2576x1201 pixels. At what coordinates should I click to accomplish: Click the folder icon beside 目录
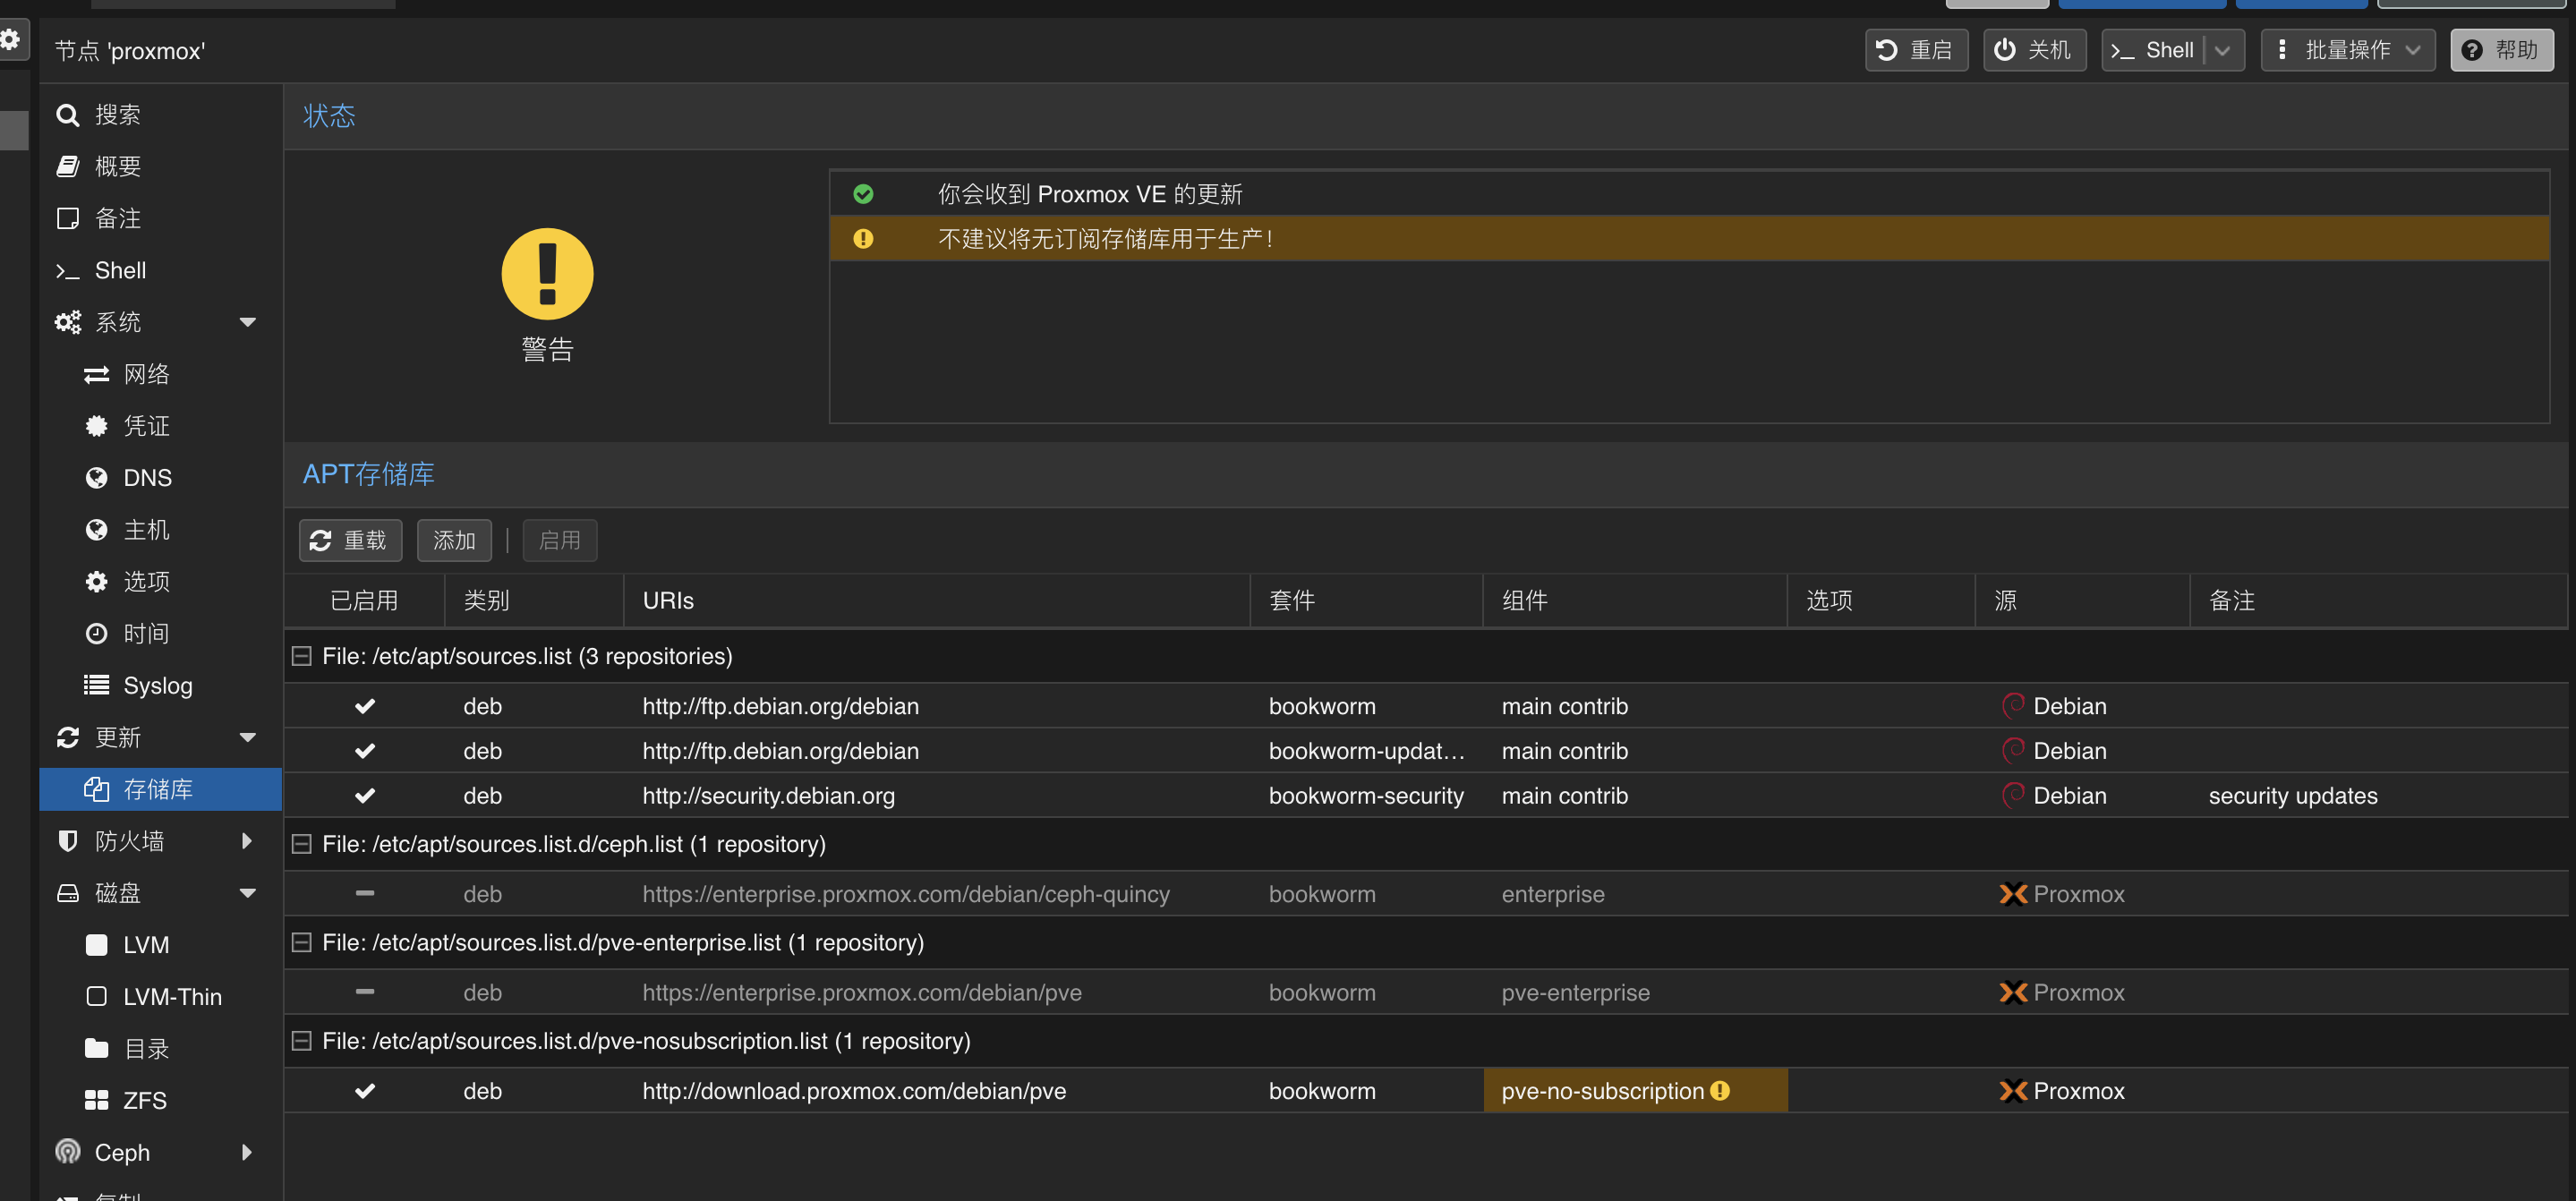[96, 1049]
